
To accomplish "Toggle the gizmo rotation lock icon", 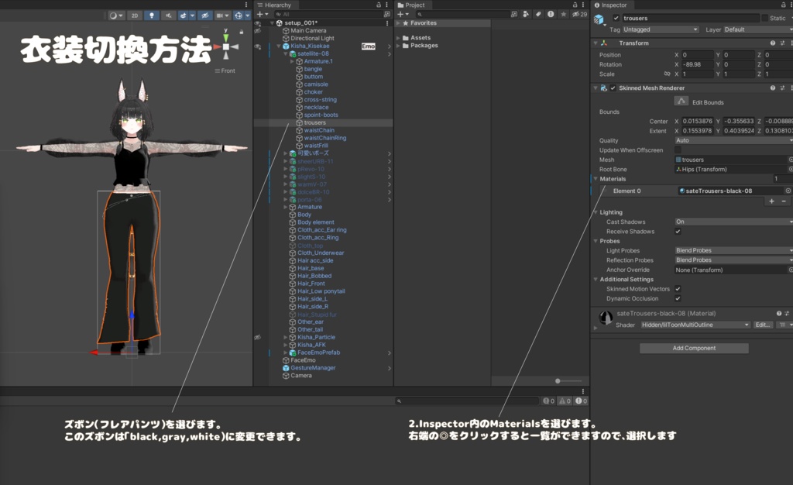I will pyautogui.click(x=242, y=32).
